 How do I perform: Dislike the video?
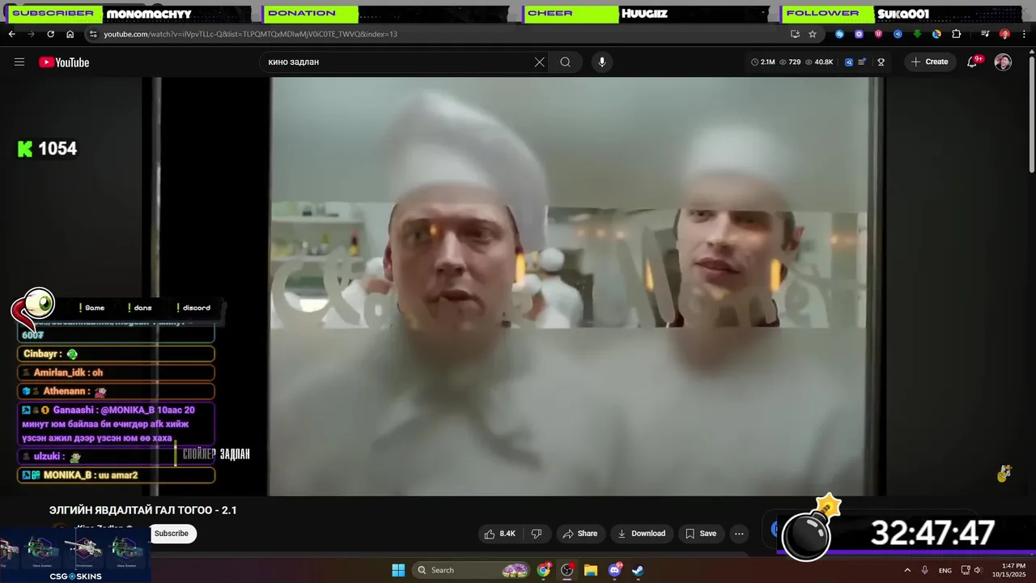pyautogui.click(x=536, y=534)
